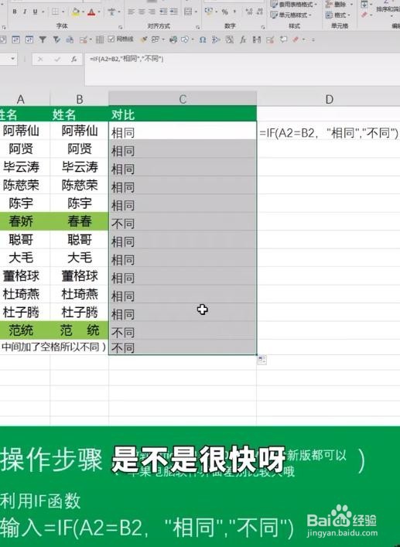Apply the red font color A

(91, 12)
